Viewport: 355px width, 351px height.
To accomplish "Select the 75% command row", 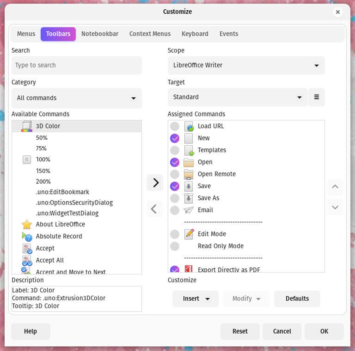I will [x=77, y=148].
